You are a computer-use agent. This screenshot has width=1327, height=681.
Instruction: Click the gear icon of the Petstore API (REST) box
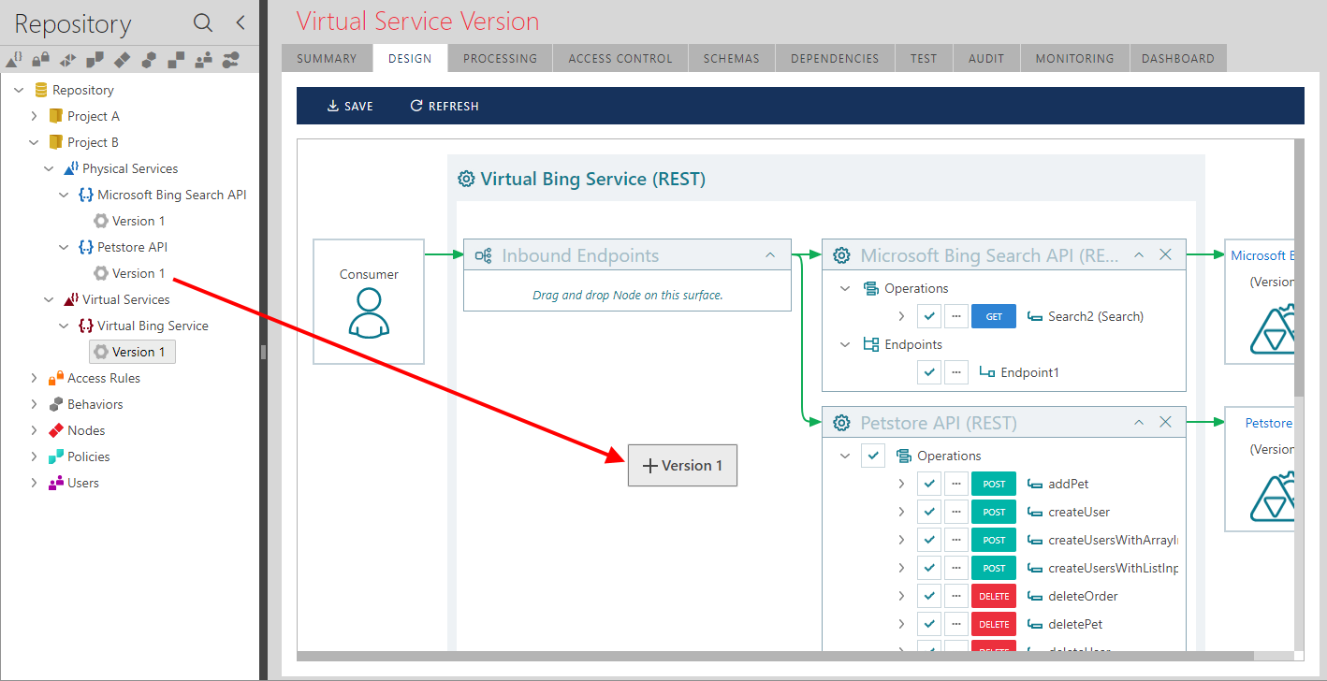coord(841,423)
